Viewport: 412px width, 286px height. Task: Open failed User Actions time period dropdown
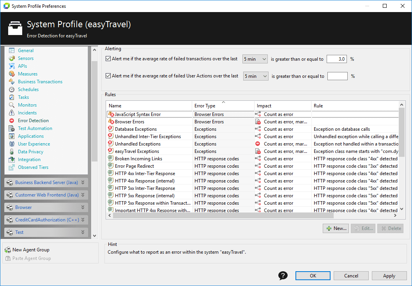[x=256, y=76]
